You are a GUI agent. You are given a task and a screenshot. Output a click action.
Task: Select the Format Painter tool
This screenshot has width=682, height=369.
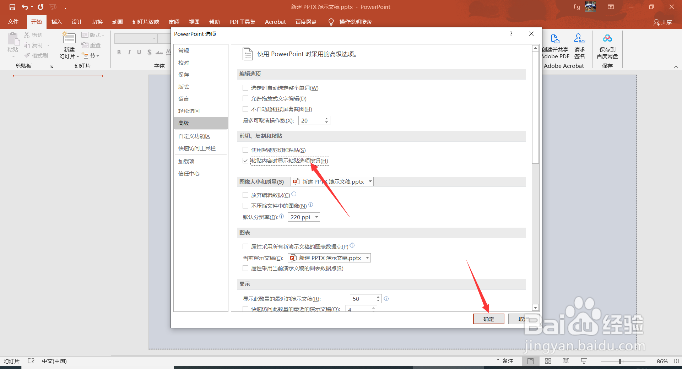(36, 55)
